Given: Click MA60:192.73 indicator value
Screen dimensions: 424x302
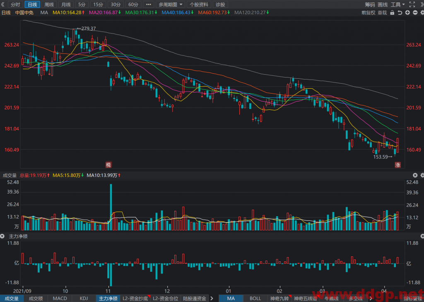Looking at the screenshot, I should click(214, 12).
